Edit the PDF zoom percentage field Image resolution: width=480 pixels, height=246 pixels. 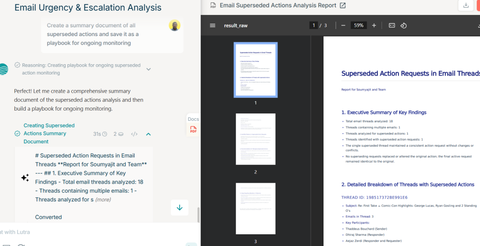pyautogui.click(x=359, y=25)
